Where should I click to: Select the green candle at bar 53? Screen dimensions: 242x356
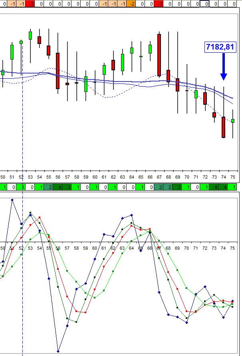[x=30, y=35]
